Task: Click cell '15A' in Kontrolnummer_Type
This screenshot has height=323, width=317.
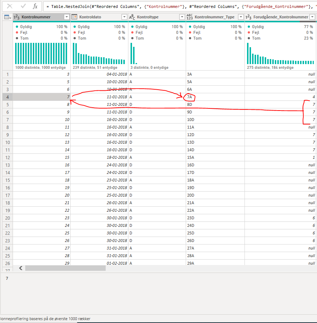Action: [215, 158]
